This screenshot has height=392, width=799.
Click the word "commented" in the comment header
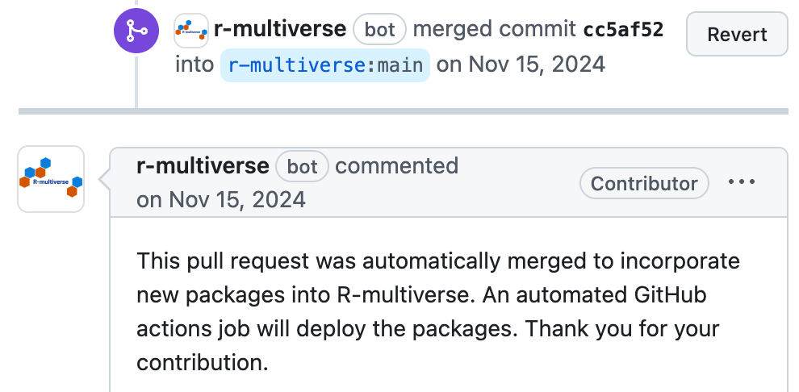tap(396, 166)
